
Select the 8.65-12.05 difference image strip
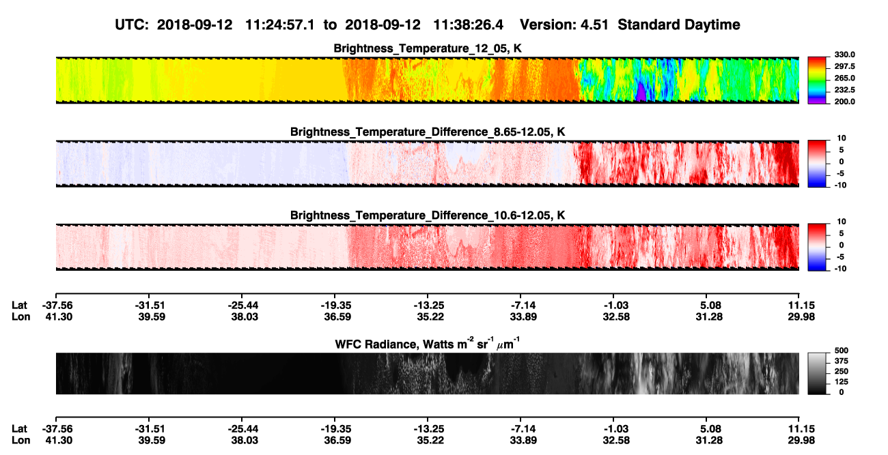427,163
